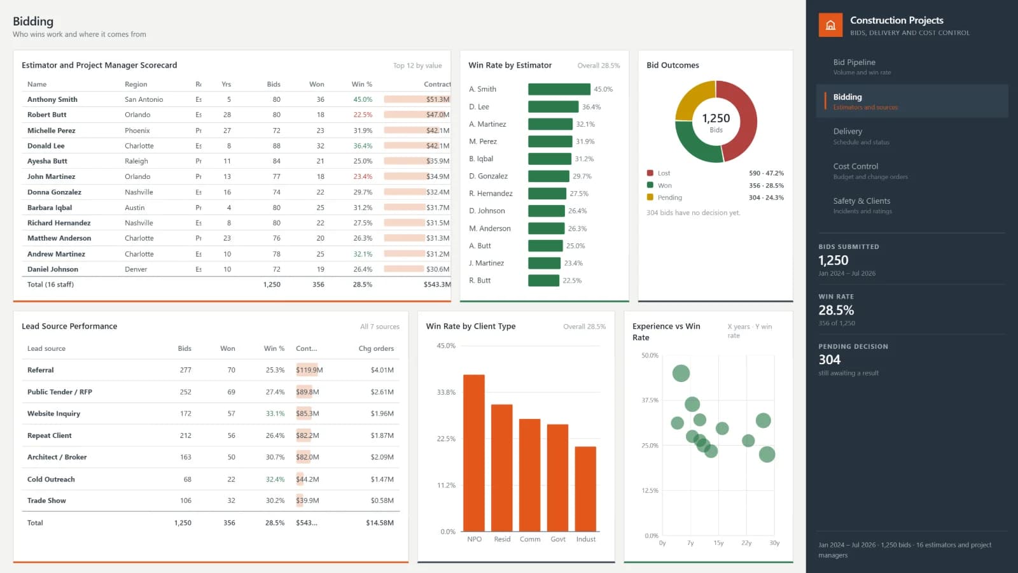Click the "Top 12 by value" label
Image resolution: width=1018 pixels, height=573 pixels.
tap(417, 66)
